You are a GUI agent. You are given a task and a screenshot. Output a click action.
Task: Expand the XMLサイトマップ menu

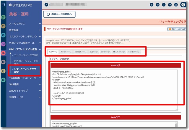click(x=25, y=91)
